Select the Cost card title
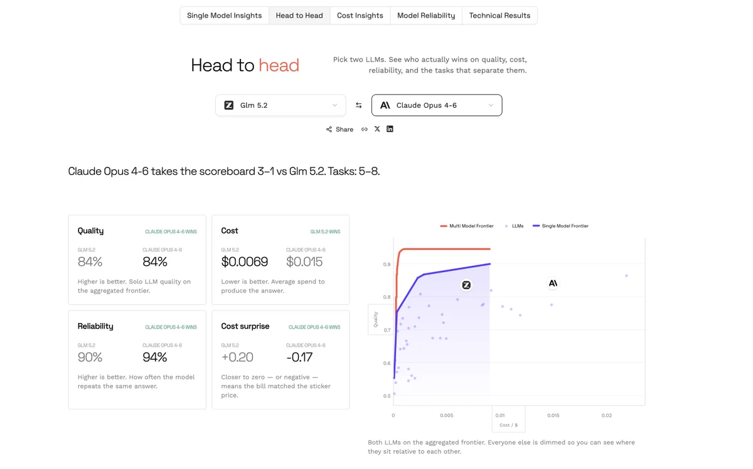Screen dimensions: 753x469 click(230, 231)
